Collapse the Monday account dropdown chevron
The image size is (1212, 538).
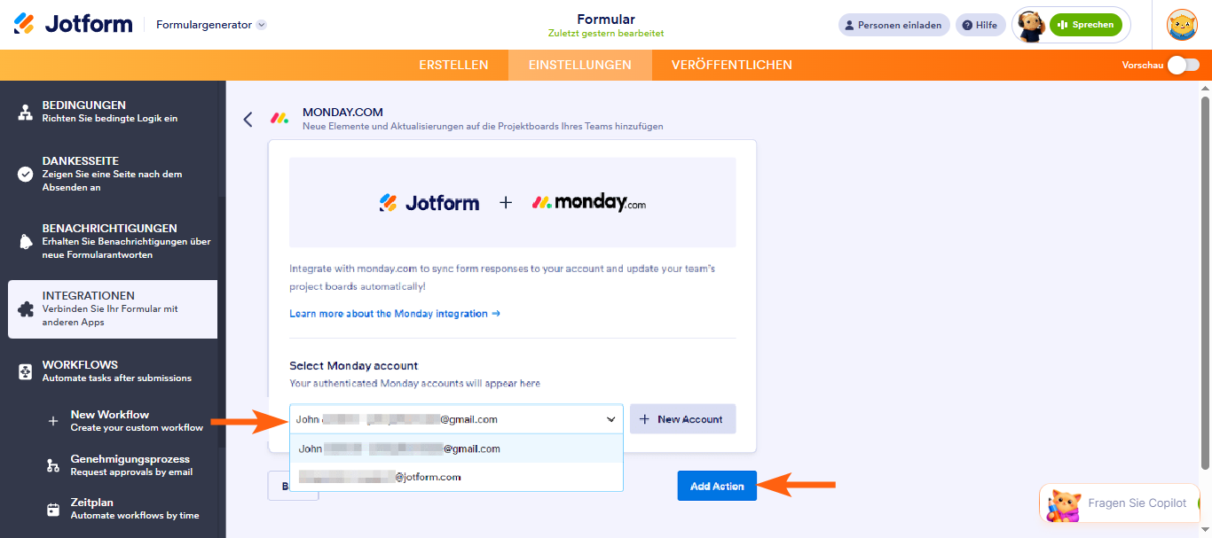(610, 419)
